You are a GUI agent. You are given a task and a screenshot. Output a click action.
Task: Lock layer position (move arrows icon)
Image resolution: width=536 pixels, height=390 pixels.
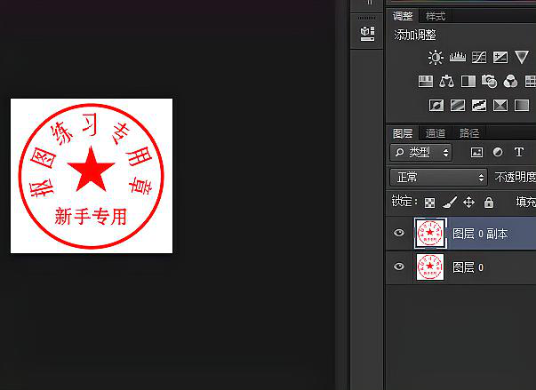468,203
